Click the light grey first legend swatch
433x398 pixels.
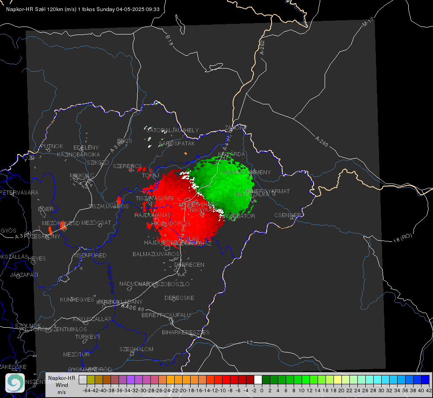pos(83,379)
